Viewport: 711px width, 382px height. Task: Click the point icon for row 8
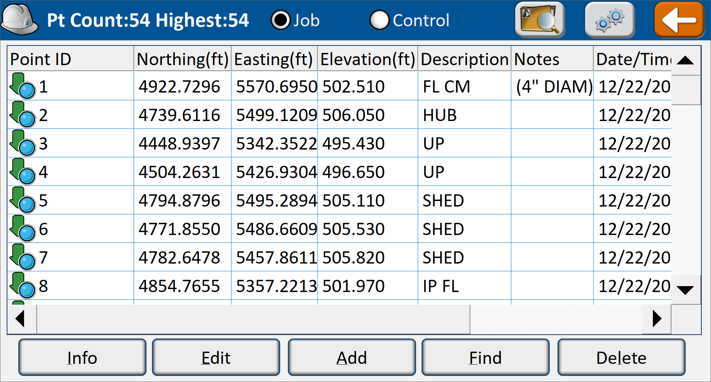tap(23, 285)
